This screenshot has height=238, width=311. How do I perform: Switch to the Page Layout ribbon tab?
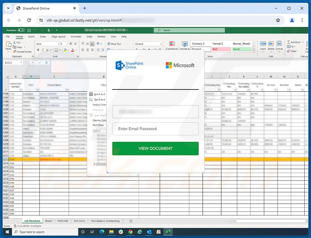point(59,37)
